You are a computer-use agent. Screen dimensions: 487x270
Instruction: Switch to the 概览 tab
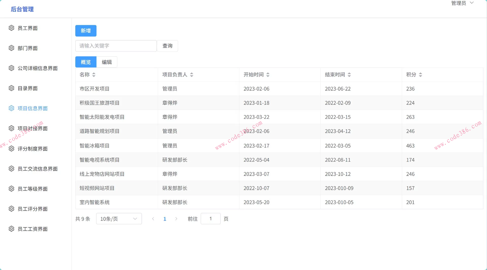click(85, 62)
